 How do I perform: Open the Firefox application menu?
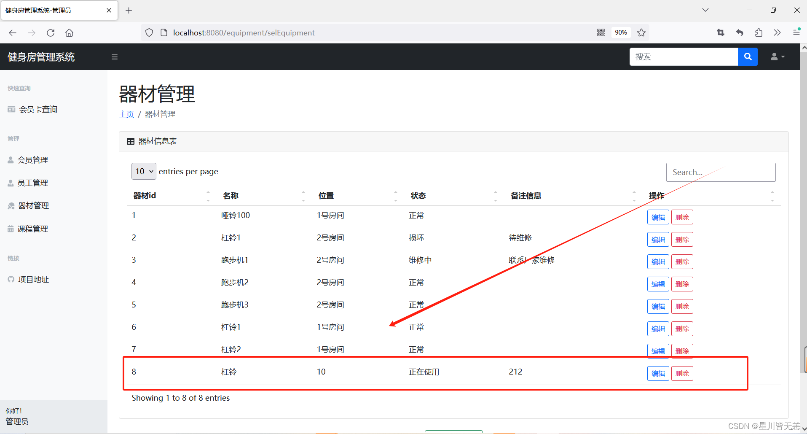click(796, 32)
